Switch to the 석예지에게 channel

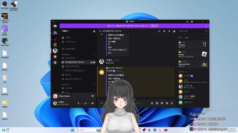pos(78,49)
